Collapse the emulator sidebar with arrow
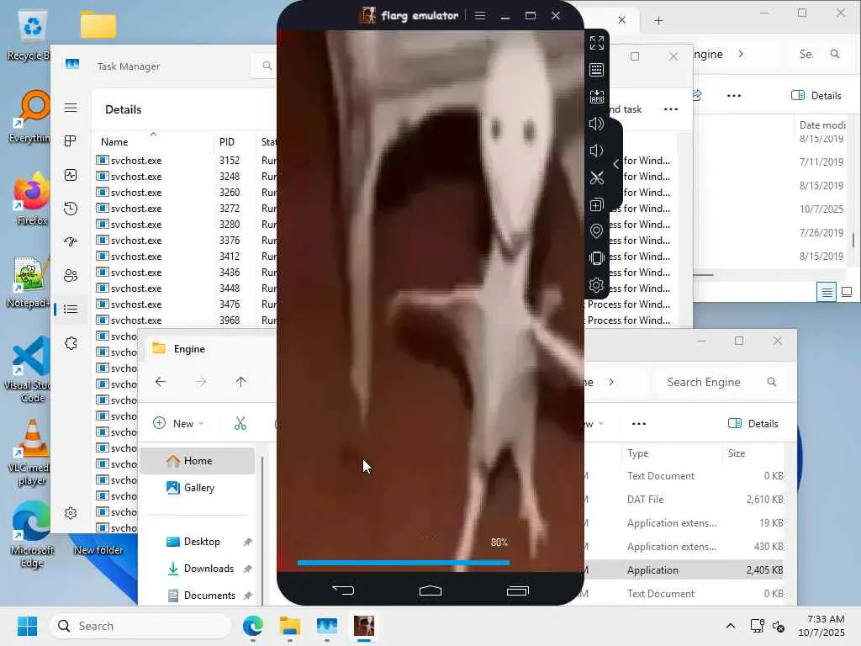This screenshot has height=646, width=861. (x=616, y=164)
